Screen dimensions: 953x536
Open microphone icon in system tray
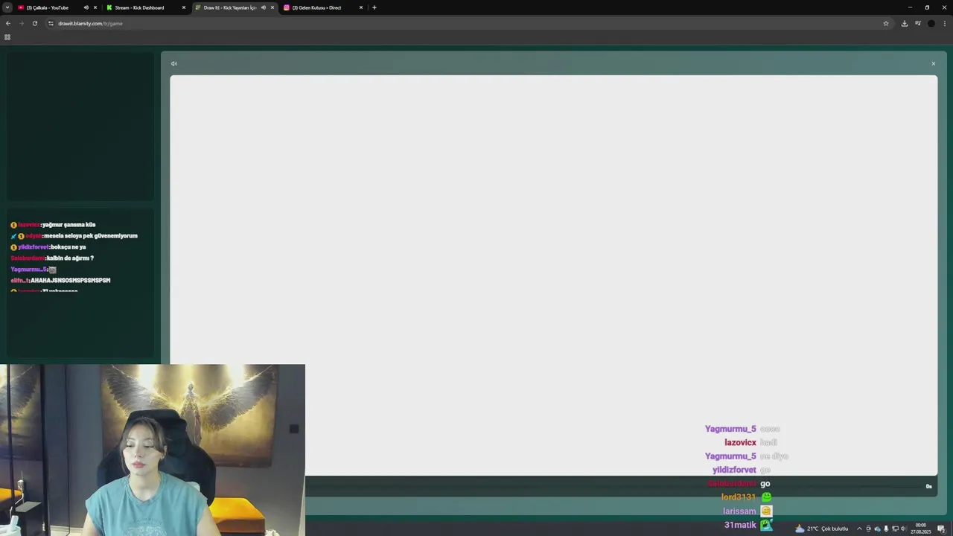tap(886, 529)
